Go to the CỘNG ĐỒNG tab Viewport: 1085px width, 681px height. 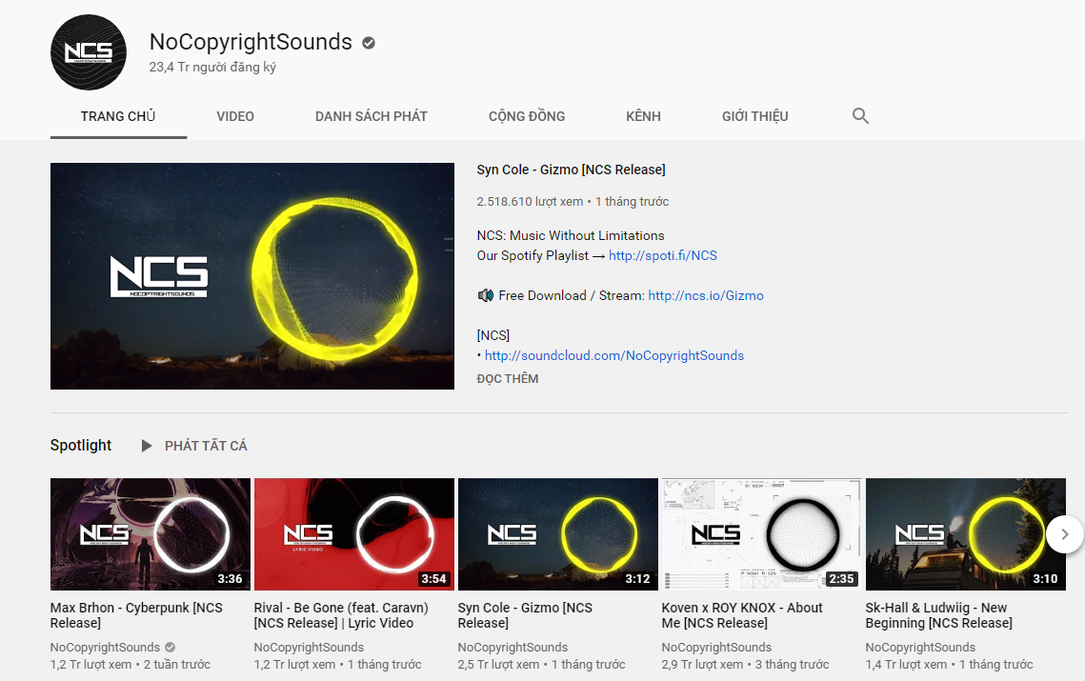click(x=527, y=116)
